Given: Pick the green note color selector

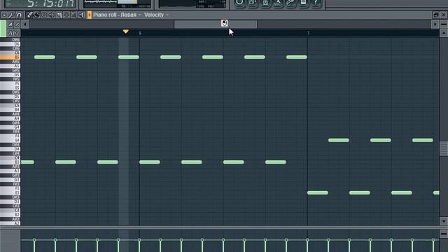Looking at the screenshot, I should (x=3, y=29).
